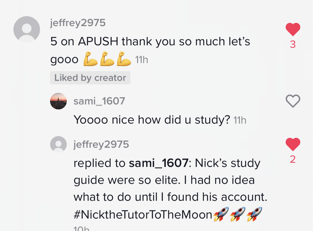The width and height of the screenshot is (313, 231).
Task: Click the first flexed bicep emoji
Action: coord(90,59)
